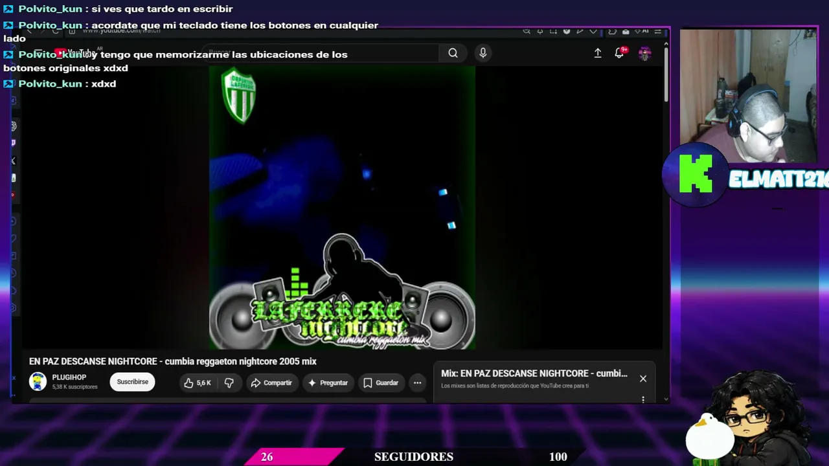Viewport: 829px width, 466px height.
Task: Activate YouTube voice search microphone
Action: (x=483, y=53)
